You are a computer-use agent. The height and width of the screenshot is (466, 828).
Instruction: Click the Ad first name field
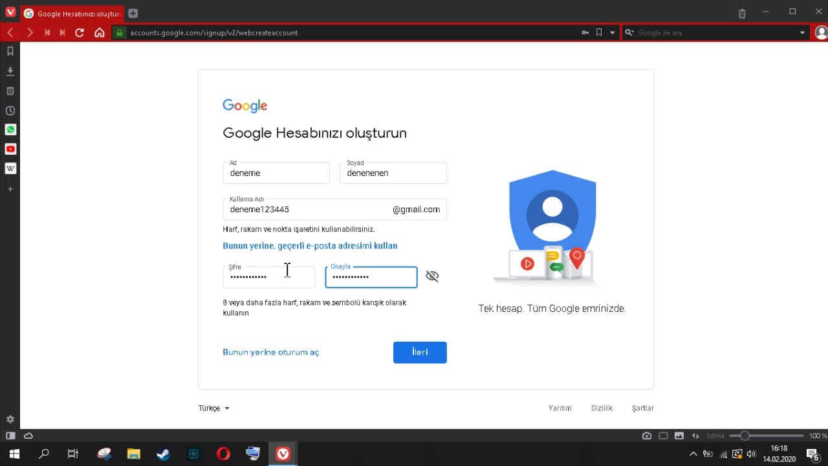coord(276,173)
